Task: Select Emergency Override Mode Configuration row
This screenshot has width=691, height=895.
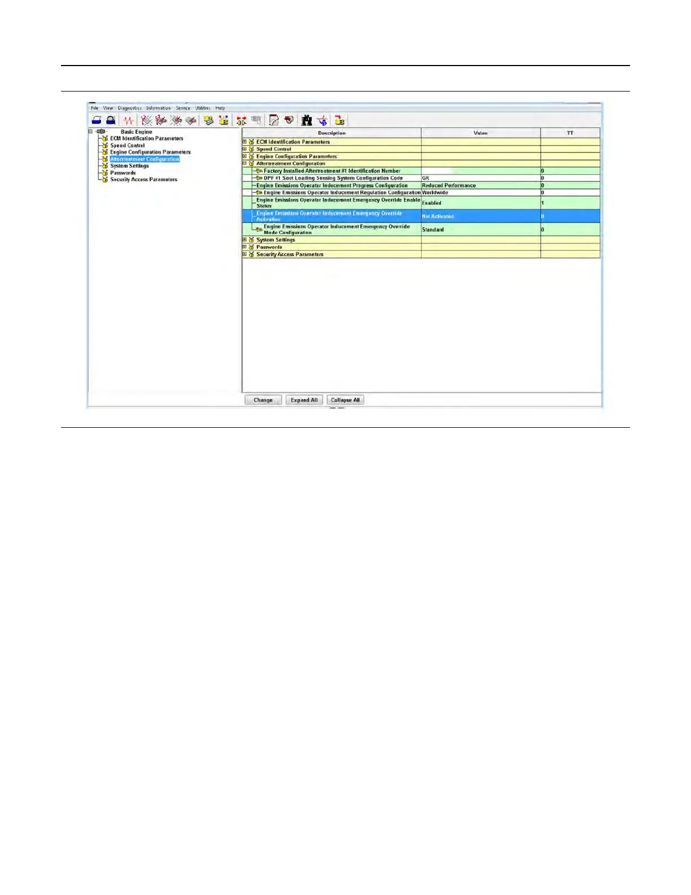Action: click(x=421, y=229)
